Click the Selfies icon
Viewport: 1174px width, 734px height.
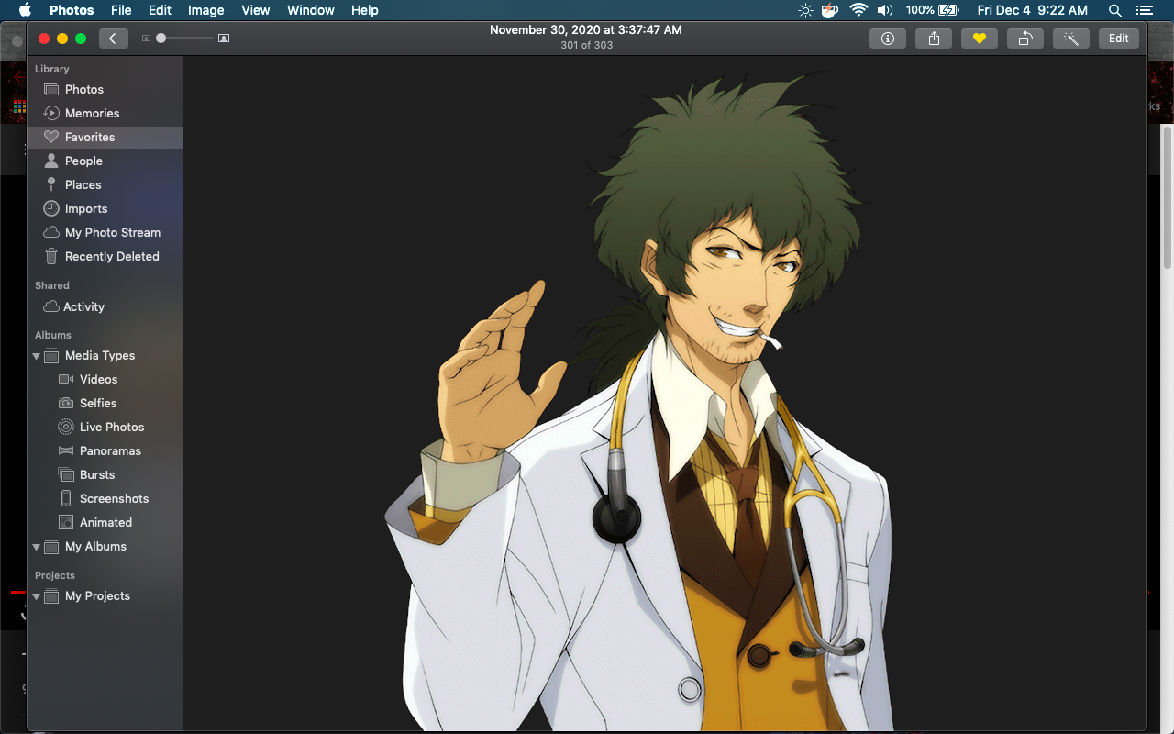pyautogui.click(x=66, y=403)
